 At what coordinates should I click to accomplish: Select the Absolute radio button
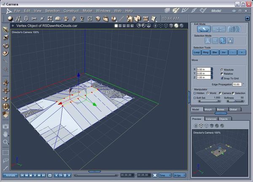[x=222, y=70]
